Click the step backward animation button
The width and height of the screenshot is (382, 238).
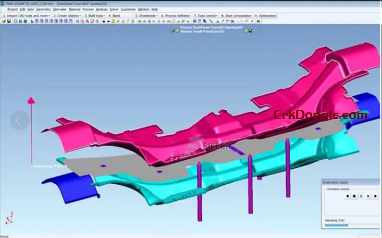(x=347, y=196)
